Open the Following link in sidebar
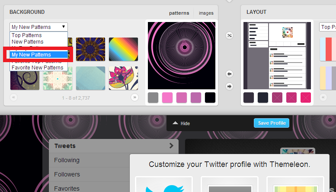 click(67, 160)
